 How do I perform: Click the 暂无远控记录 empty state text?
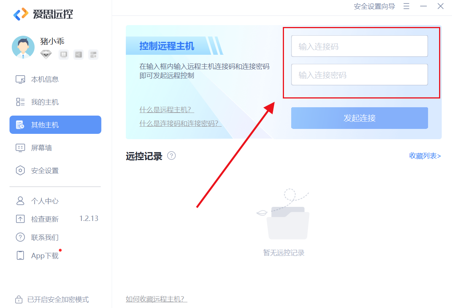pyautogui.click(x=284, y=253)
